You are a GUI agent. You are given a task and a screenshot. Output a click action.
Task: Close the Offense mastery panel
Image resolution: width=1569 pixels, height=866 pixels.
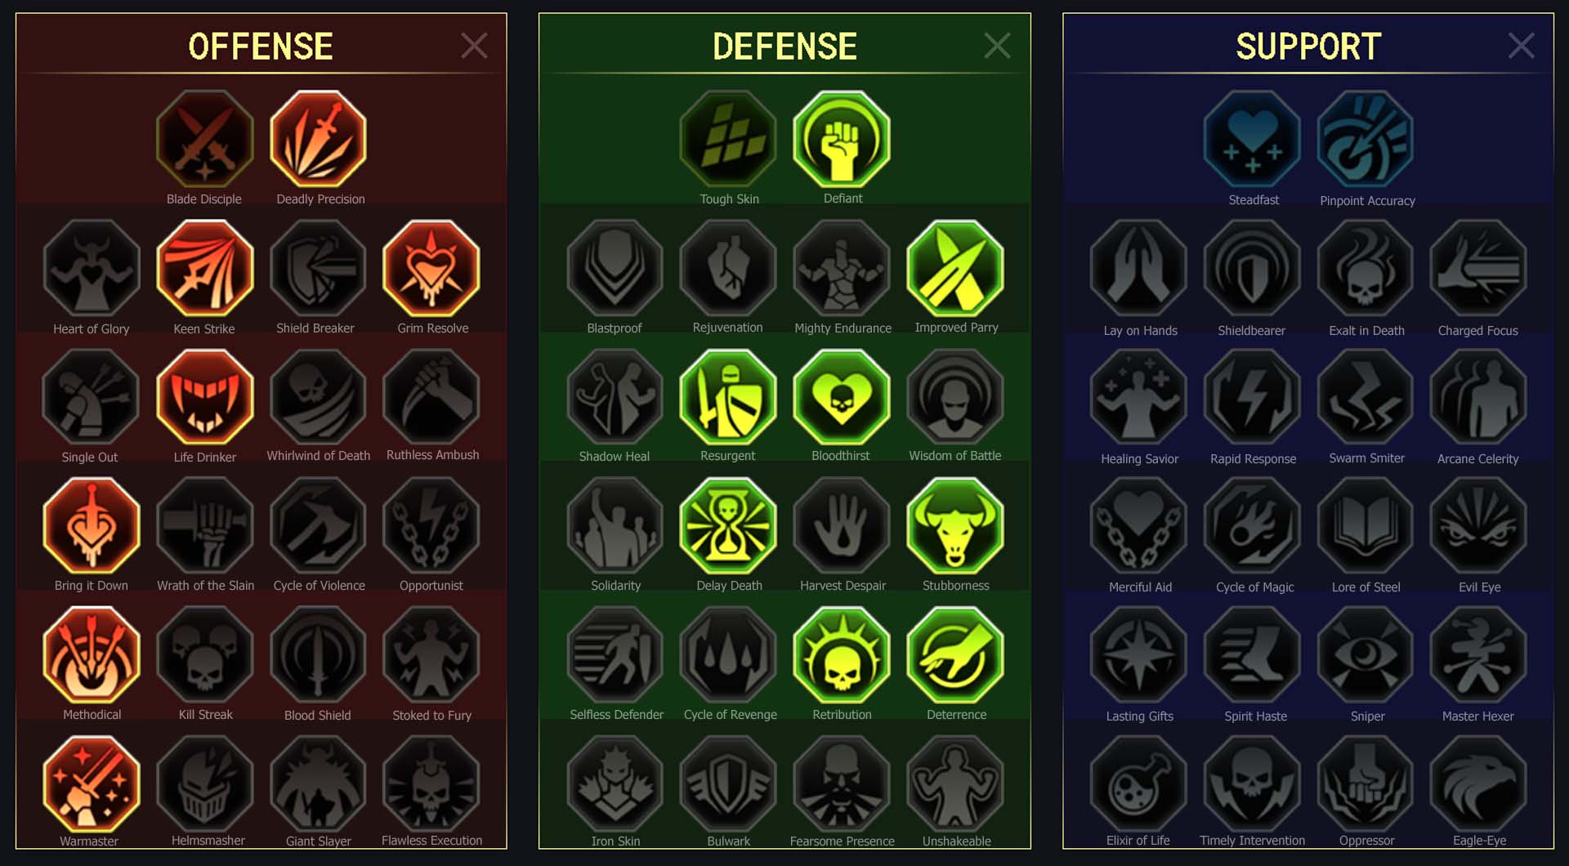pyautogui.click(x=474, y=46)
